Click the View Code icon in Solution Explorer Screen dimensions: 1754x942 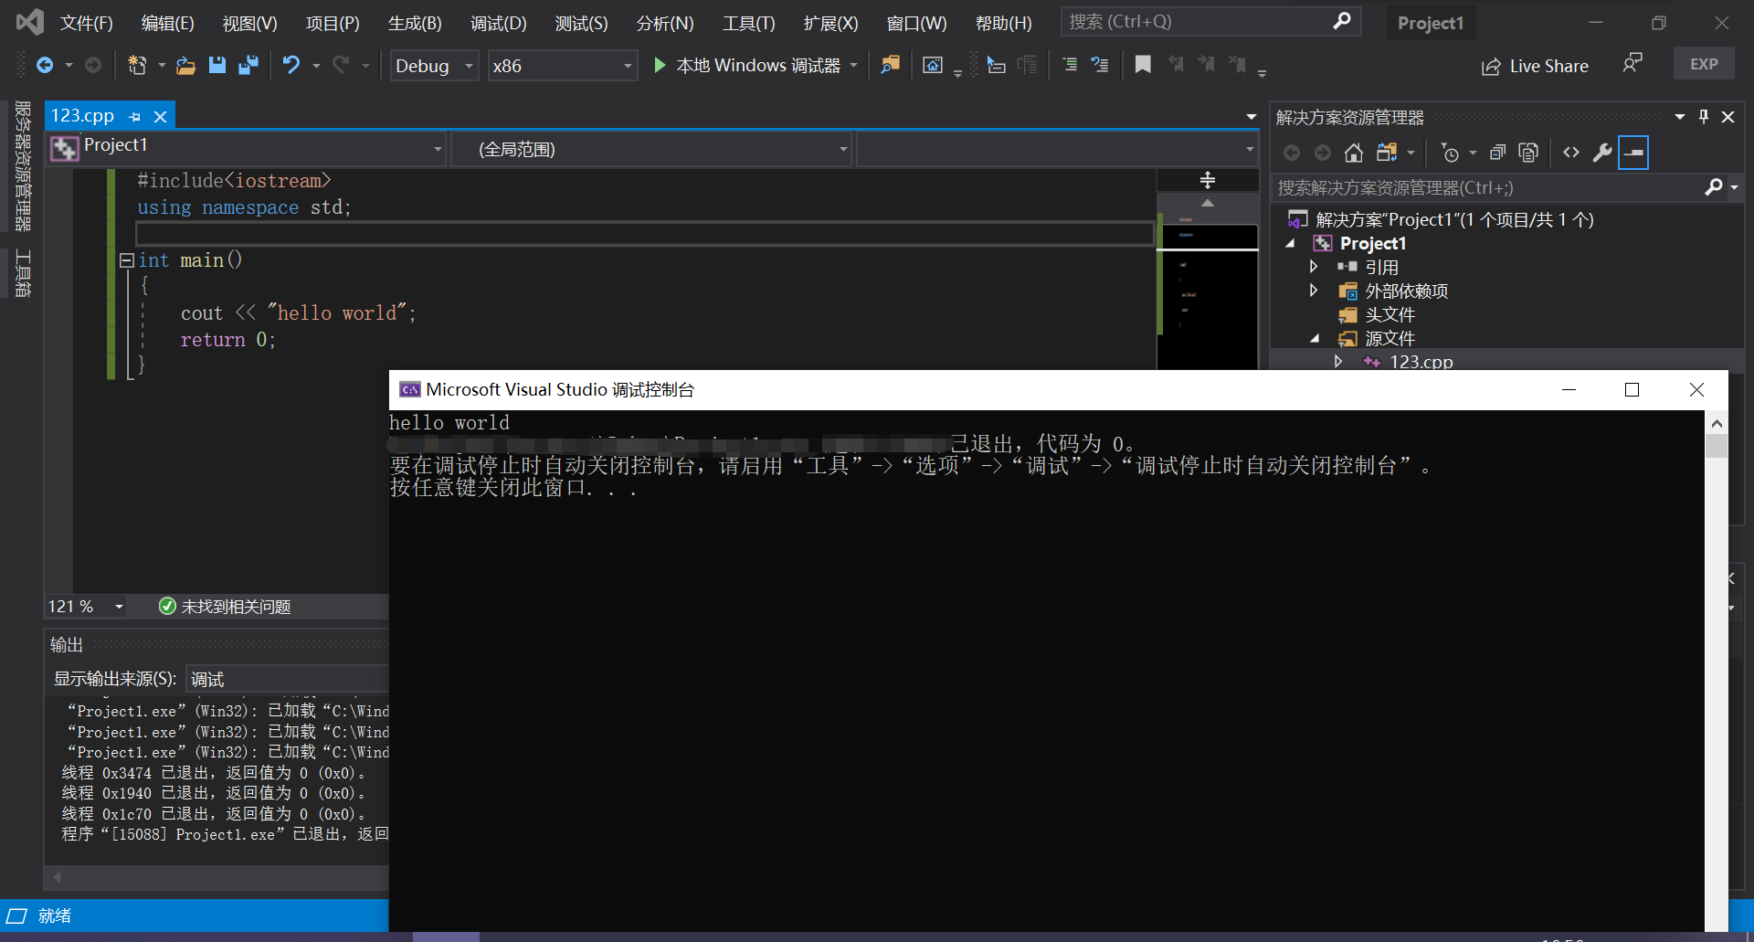coord(1571,153)
